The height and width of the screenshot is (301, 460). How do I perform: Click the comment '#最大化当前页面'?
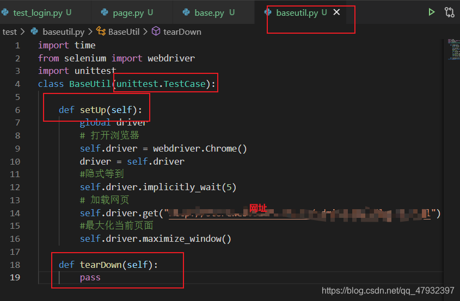[116, 225]
